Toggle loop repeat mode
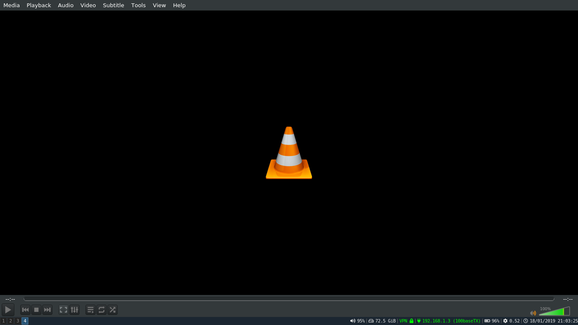The width and height of the screenshot is (578, 325). (x=102, y=310)
